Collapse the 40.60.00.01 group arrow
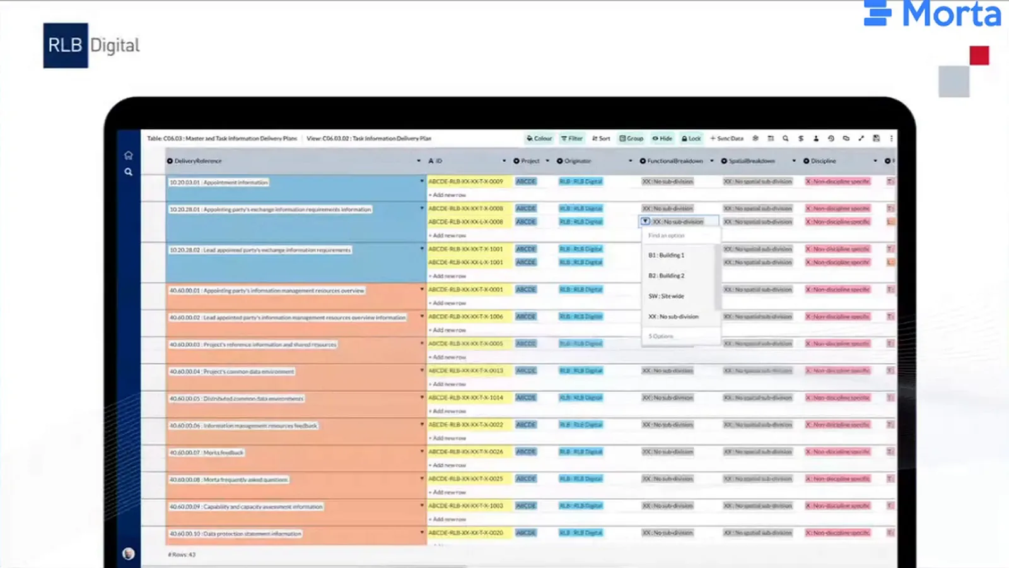The width and height of the screenshot is (1009, 568). click(x=422, y=290)
